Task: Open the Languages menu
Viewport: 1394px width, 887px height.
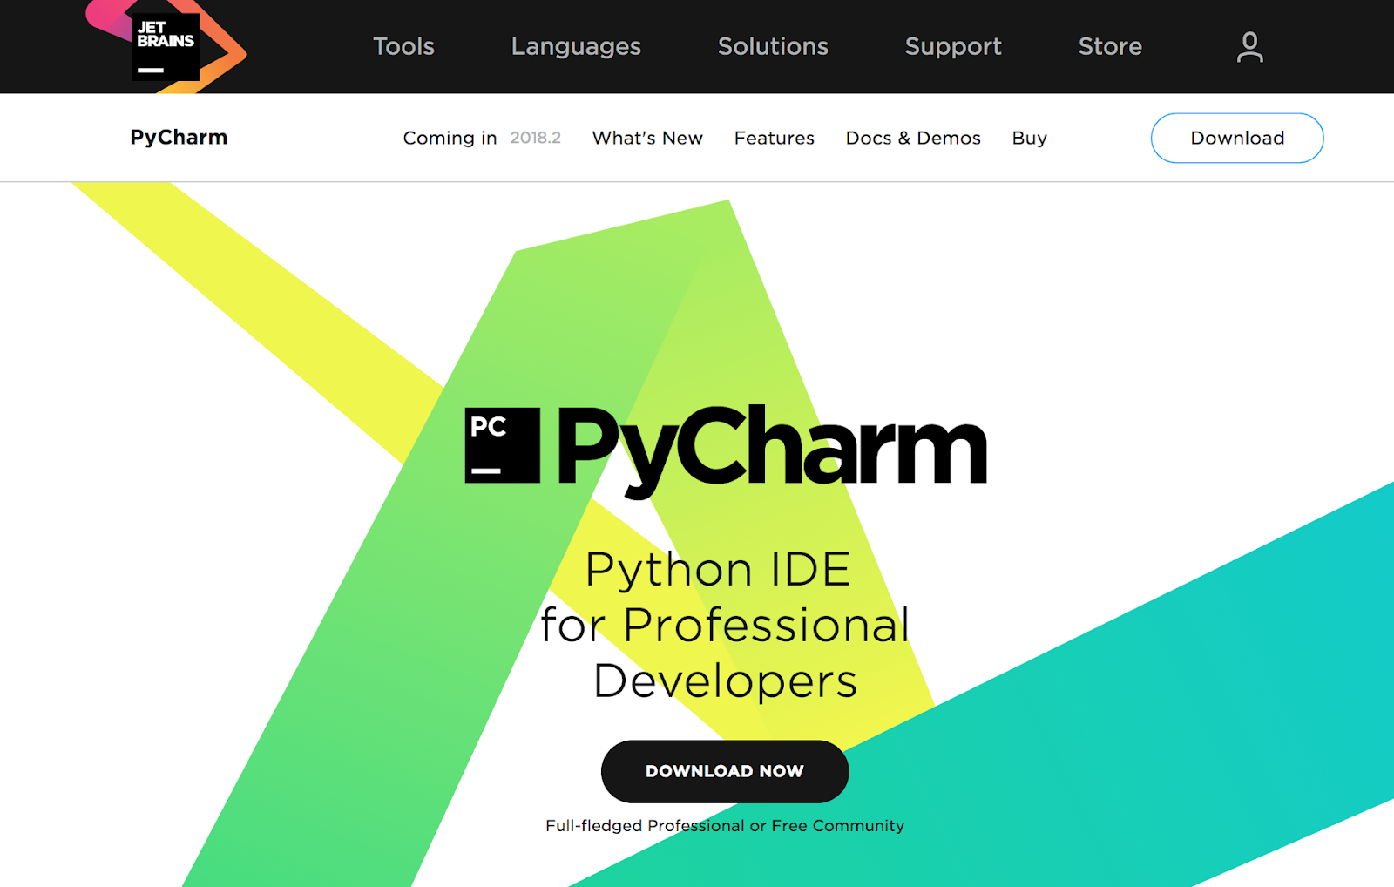Action: (x=576, y=47)
